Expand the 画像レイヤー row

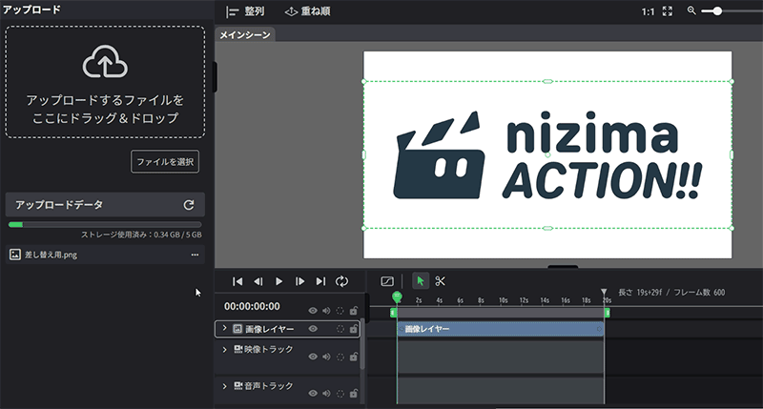click(x=224, y=329)
